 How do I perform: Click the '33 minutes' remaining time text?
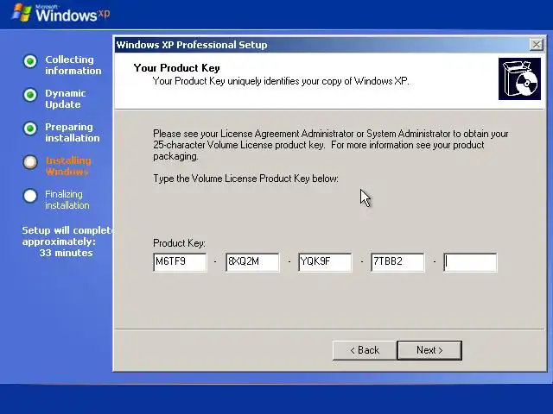coord(66,253)
